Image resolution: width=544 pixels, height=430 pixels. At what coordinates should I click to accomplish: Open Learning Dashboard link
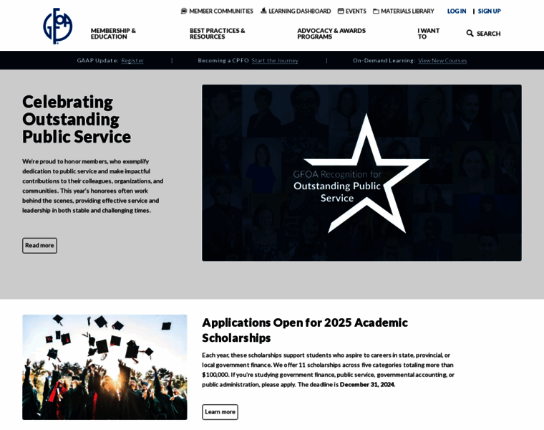[300, 11]
